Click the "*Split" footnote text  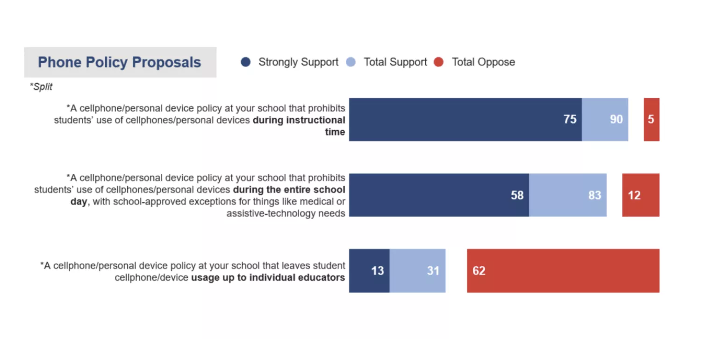tap(41, 87)
